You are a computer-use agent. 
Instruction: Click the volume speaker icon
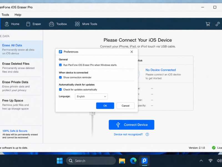[219, 161]
